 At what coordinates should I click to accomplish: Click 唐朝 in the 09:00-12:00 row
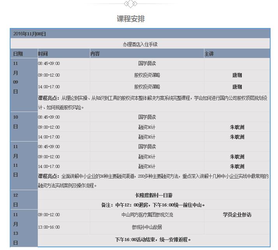237,75
